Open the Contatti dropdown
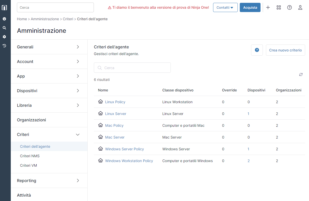The width and height of the screenshot is (309, 201). point(225,8)
